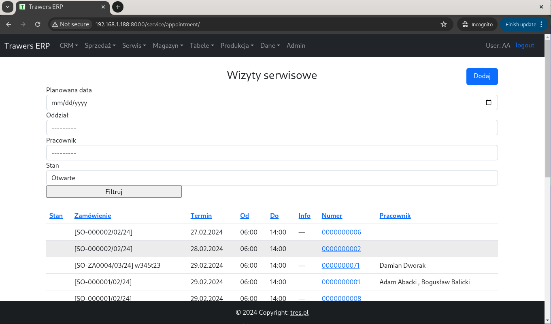Change the Stan filter from Otwarte

[272, 178]
